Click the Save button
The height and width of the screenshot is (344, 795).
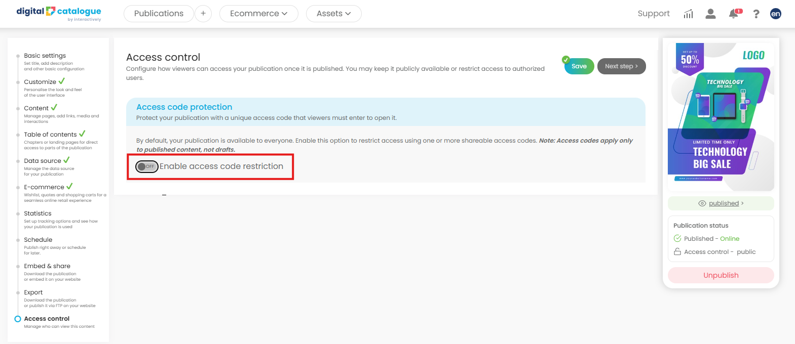[x=579, y=66]
